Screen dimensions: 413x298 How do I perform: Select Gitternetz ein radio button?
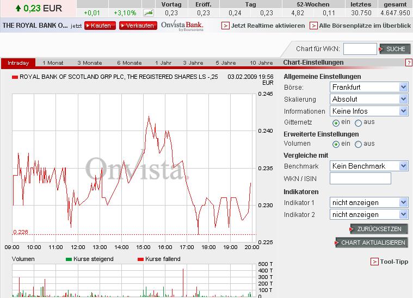[x=336, y=123]
